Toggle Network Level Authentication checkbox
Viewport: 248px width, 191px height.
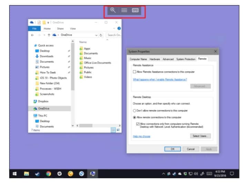(138, 124)
